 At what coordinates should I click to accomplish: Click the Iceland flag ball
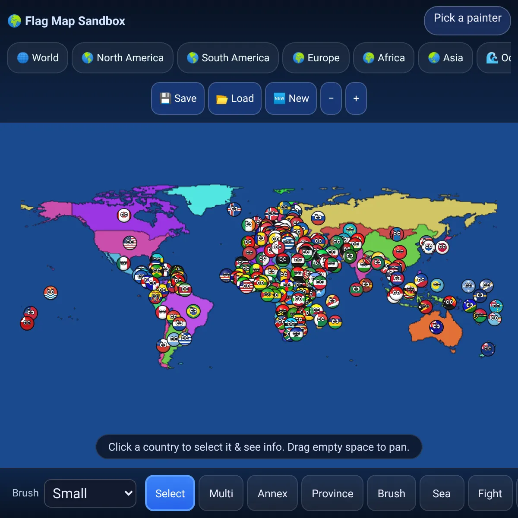pos(234,210)
